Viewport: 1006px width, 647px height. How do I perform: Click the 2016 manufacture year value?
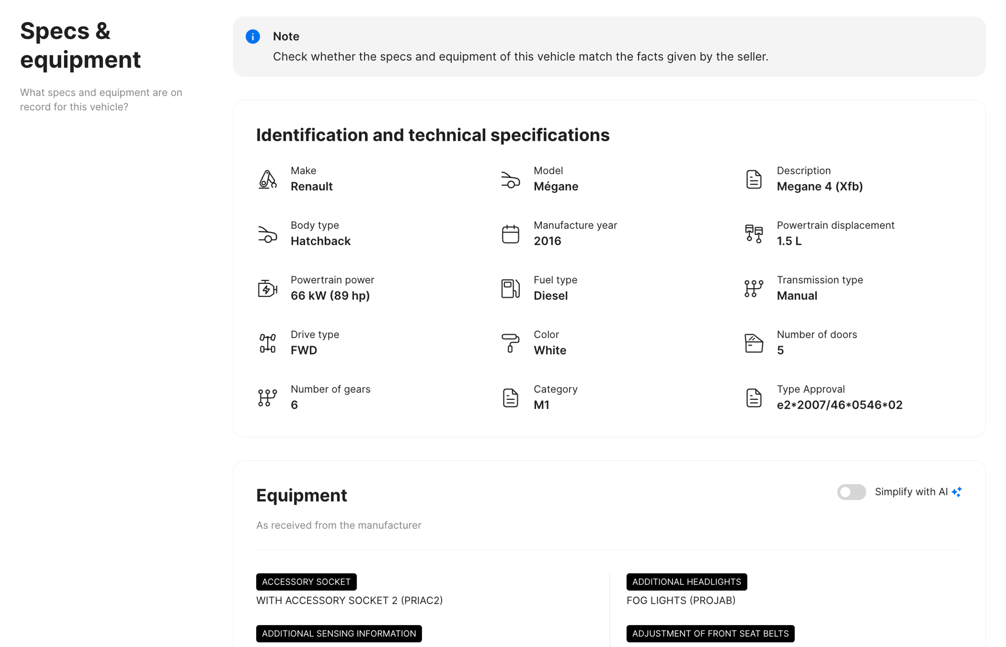[547, 241]
